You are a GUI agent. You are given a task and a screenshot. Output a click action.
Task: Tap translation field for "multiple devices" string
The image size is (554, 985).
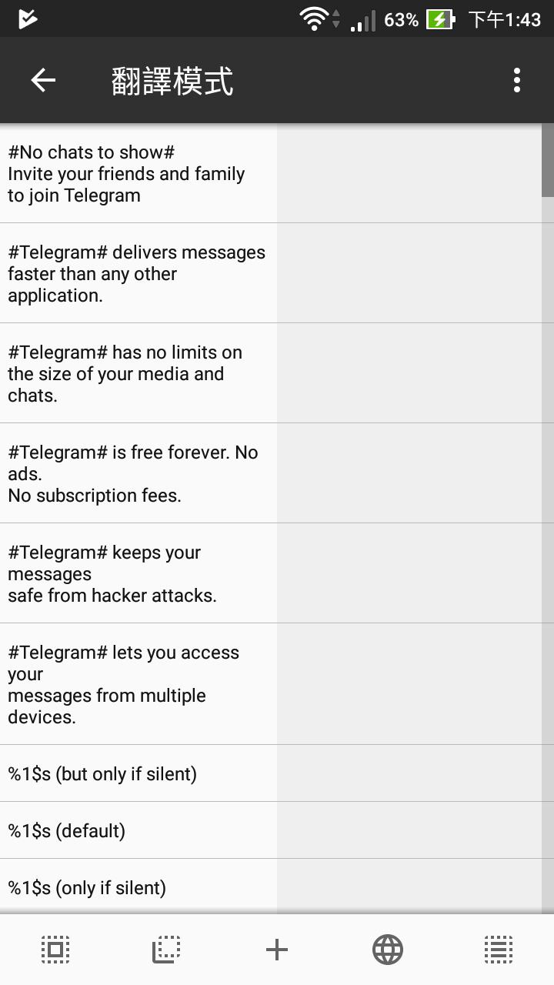pyautogui.click(x=409, y=684)
